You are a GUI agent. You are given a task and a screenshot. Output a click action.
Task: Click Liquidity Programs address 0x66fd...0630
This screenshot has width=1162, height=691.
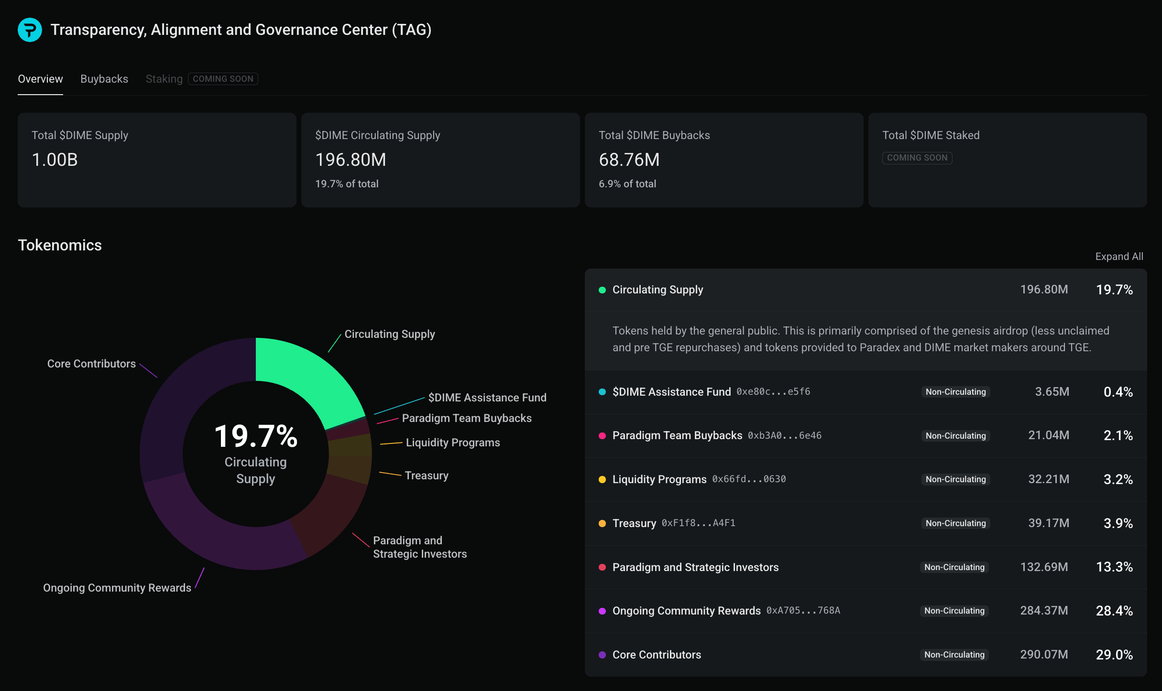coord(749,479)
